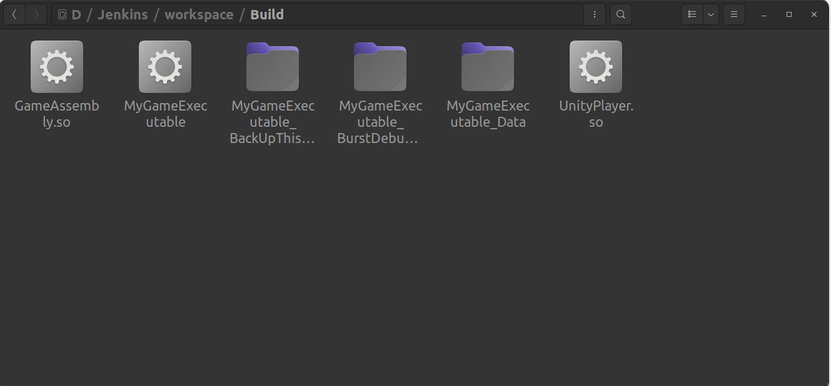Select the GameAssembly.so file

pos(57,67)
